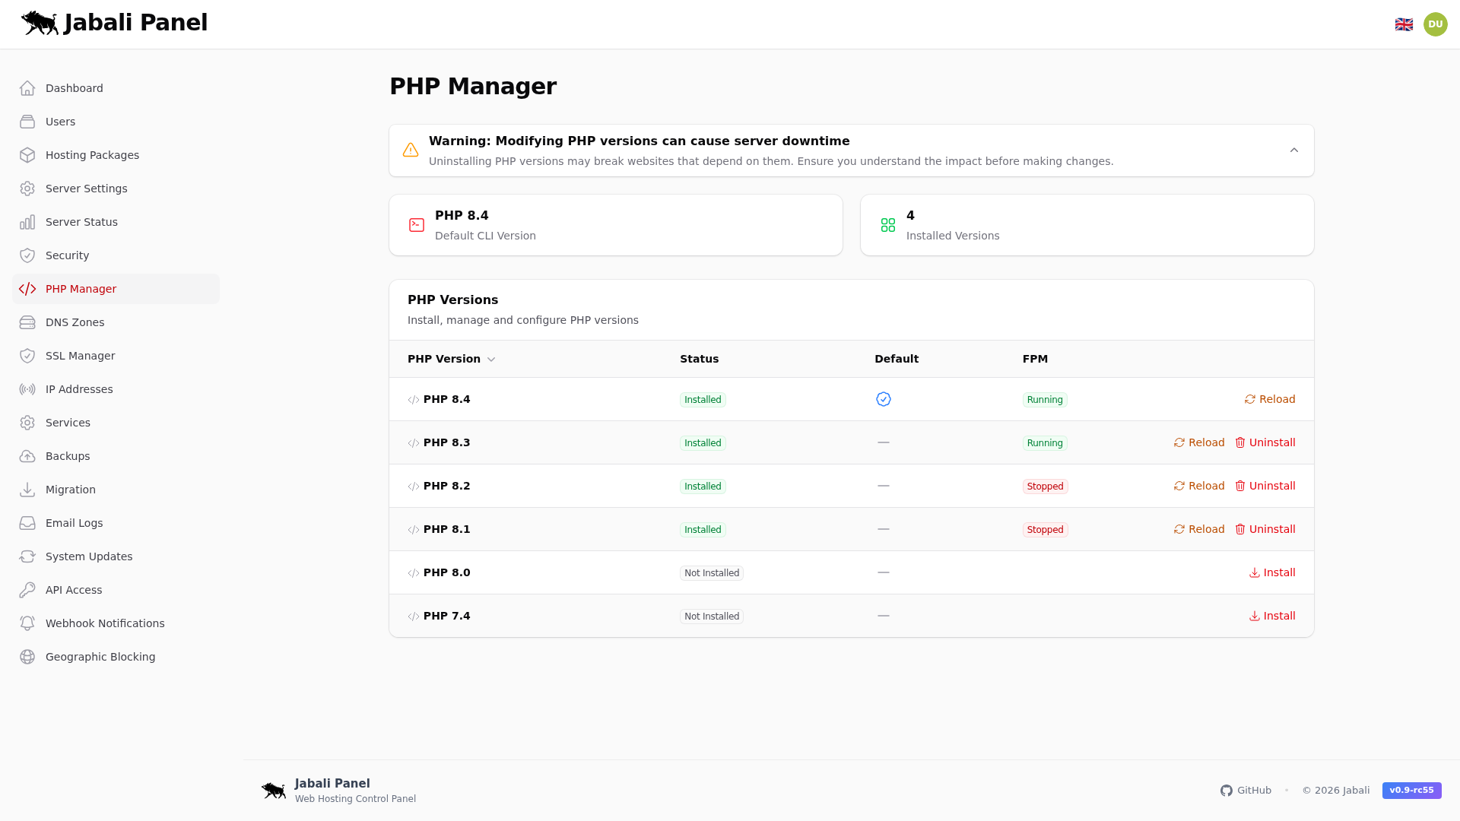
Task: Open the PHP Version sort dropdown
Action: [491, 359]
